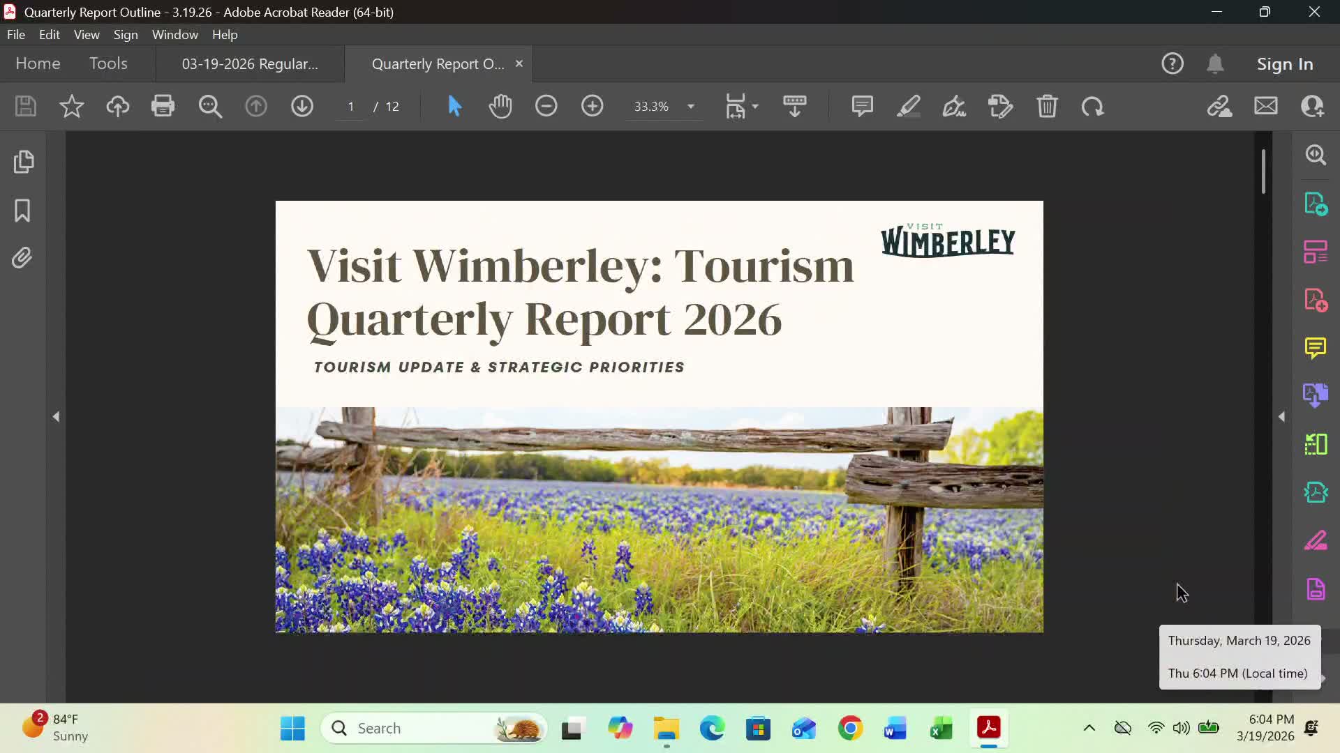Open the Add comment sticky note tool

(x=862, y=106)
